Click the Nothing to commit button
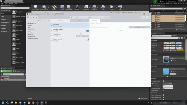 (x=139, y=27)
